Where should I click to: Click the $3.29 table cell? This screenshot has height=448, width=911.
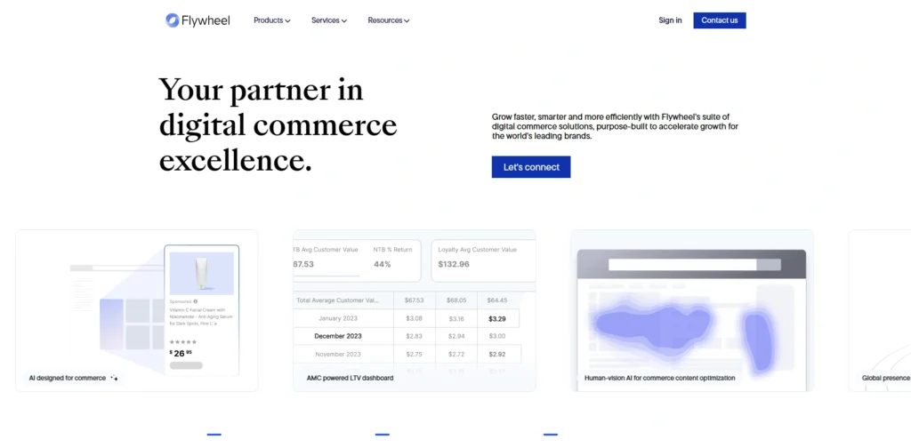(497, 318)
